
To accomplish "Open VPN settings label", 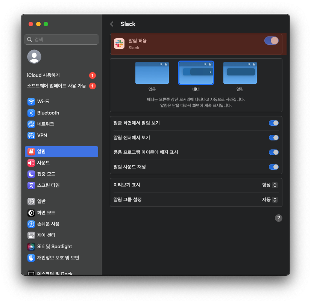I will [42, 136].
